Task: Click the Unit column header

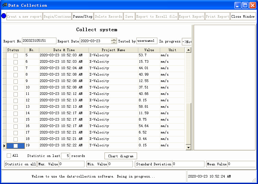Action: (172, 50)
